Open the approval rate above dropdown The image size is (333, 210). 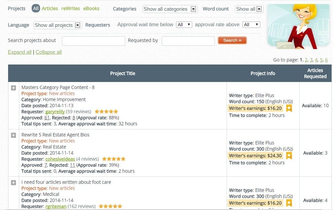pyautogui.click(x=251, y=25)
